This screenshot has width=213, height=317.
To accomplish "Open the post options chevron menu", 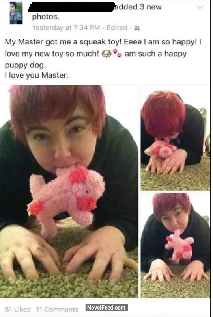I will coord(200,7).
